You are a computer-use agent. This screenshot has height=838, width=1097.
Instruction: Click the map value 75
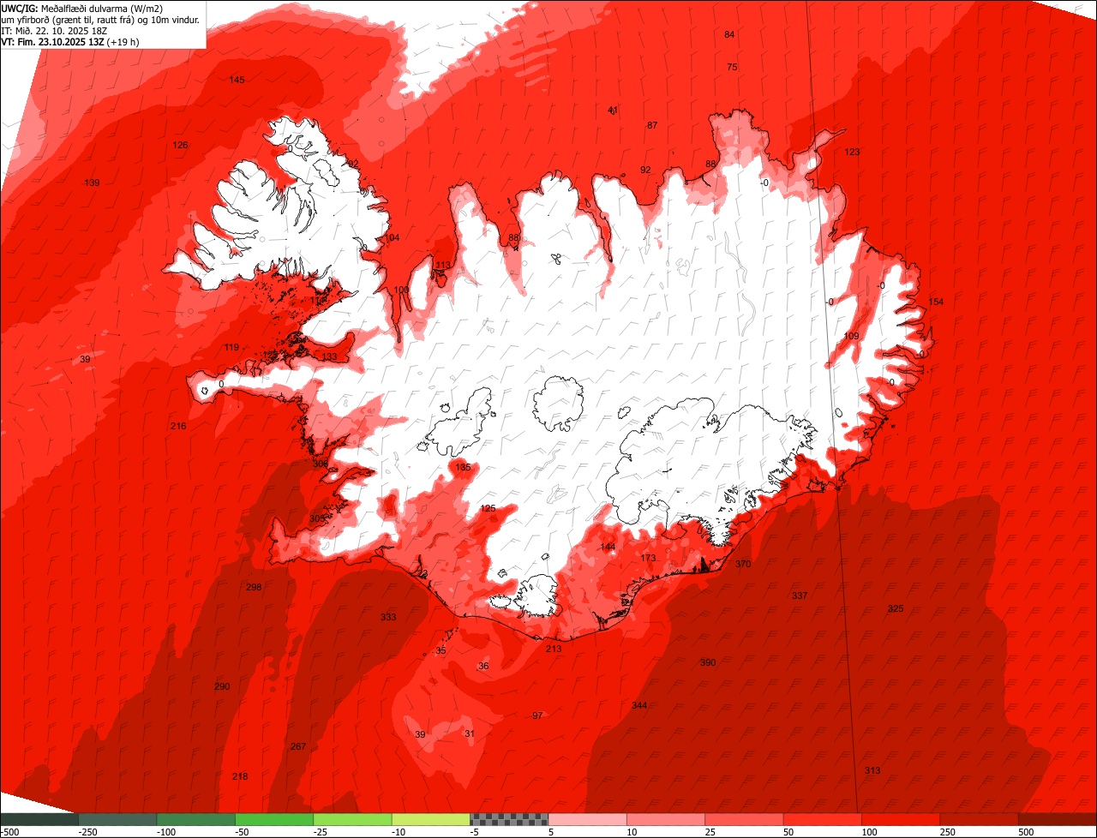(732, 67)
